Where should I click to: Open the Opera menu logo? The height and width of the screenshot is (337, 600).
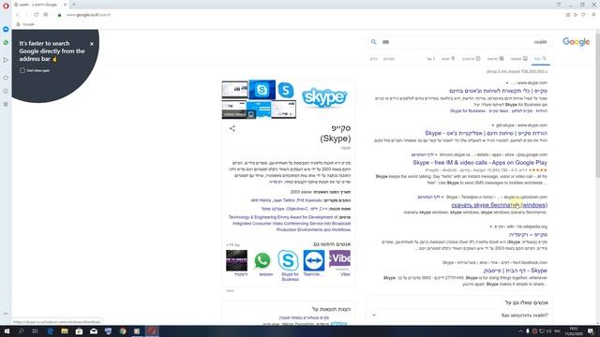click(x=6, y=6)
